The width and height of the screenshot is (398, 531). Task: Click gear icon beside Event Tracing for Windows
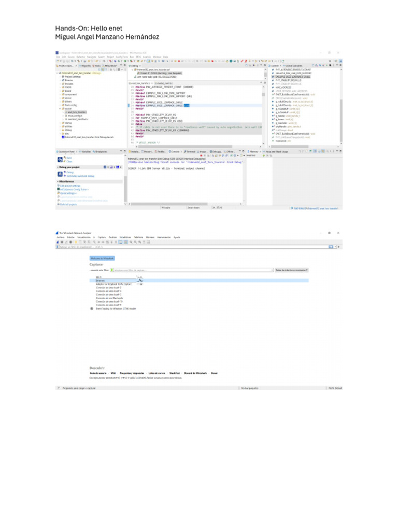tap(92, 309)
